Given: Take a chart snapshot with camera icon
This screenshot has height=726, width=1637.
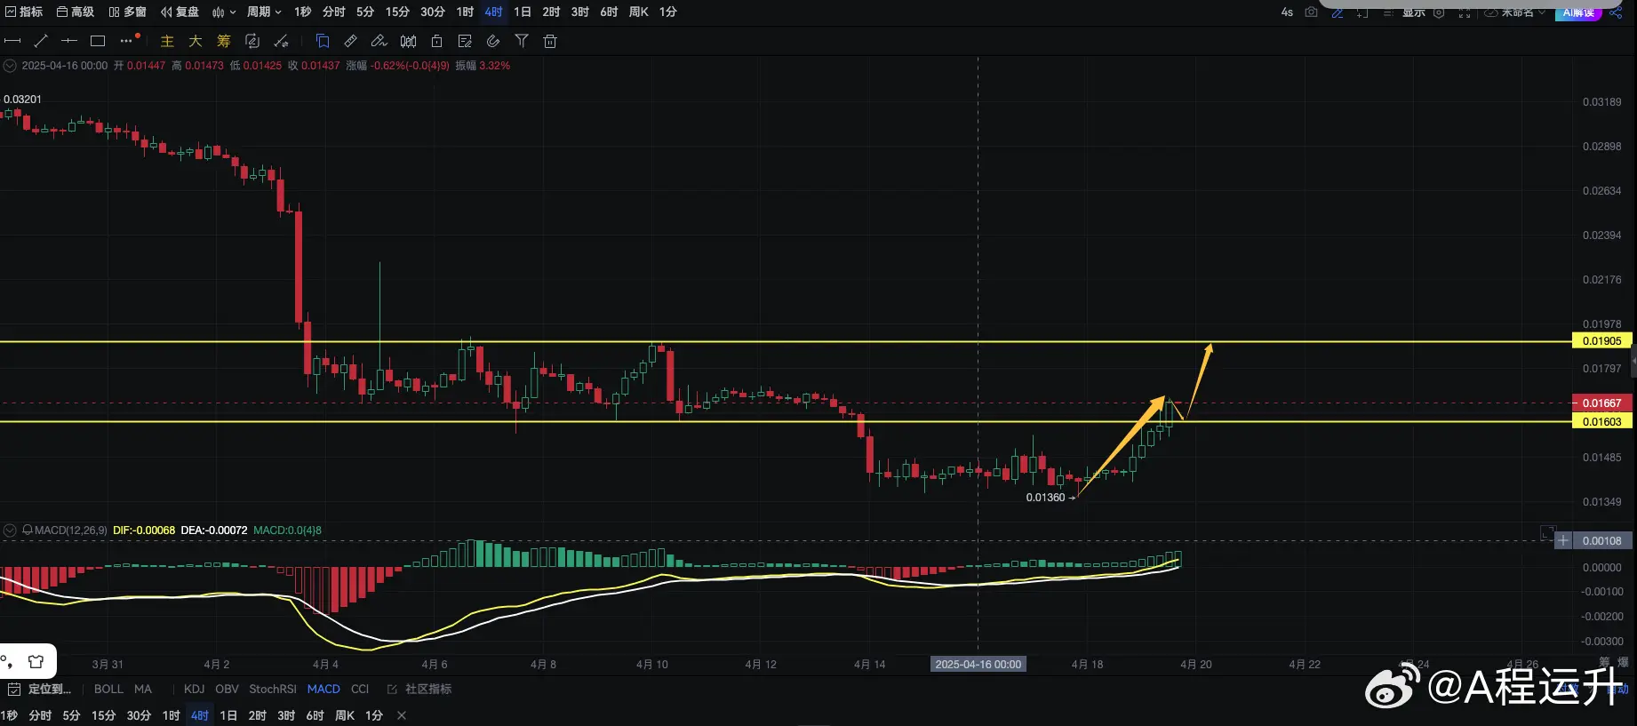Looking at the screenshot, I should [x=1311, y=12].
